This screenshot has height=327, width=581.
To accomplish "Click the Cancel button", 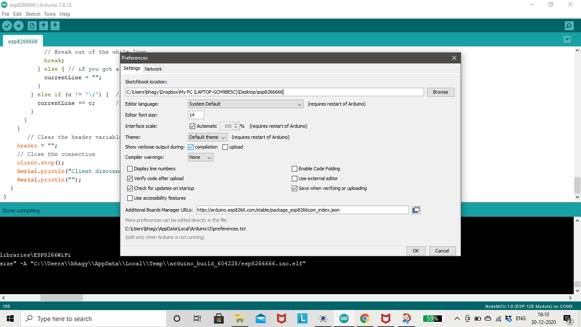I will tap(441, 251).
